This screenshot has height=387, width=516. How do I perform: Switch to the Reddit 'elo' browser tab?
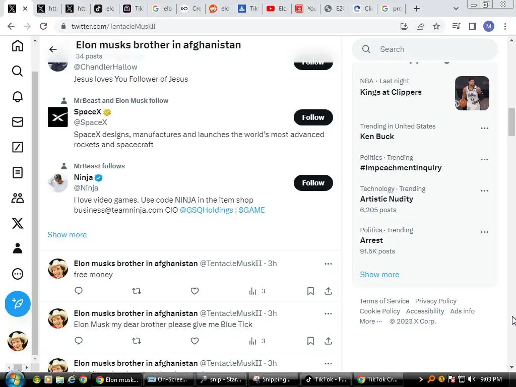point(220,9)
